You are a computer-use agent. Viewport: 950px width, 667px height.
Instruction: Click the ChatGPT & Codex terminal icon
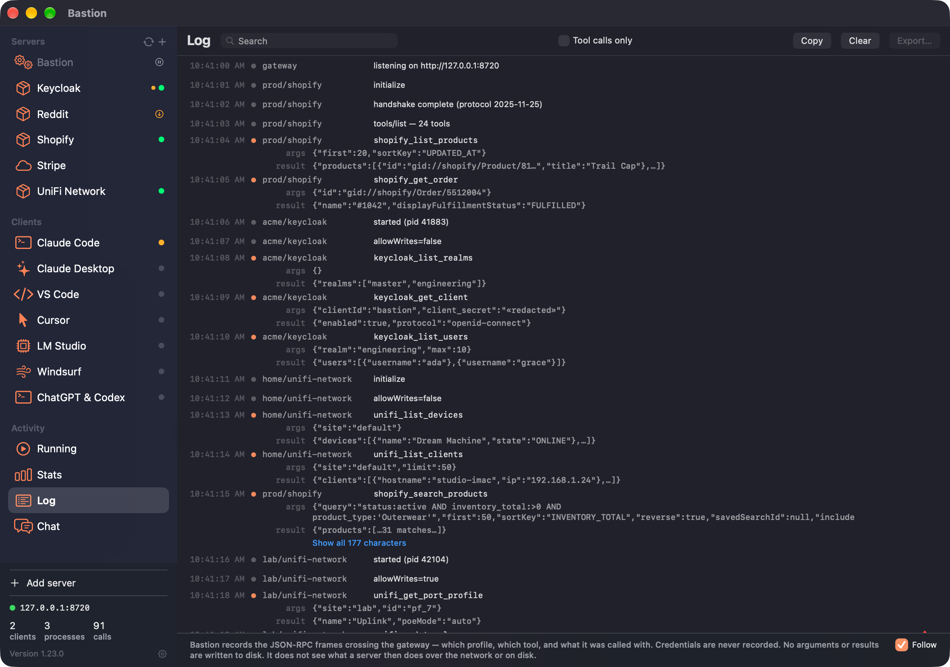23,398
